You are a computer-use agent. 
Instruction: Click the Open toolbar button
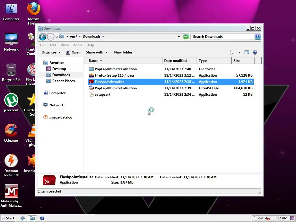point(73,52)
